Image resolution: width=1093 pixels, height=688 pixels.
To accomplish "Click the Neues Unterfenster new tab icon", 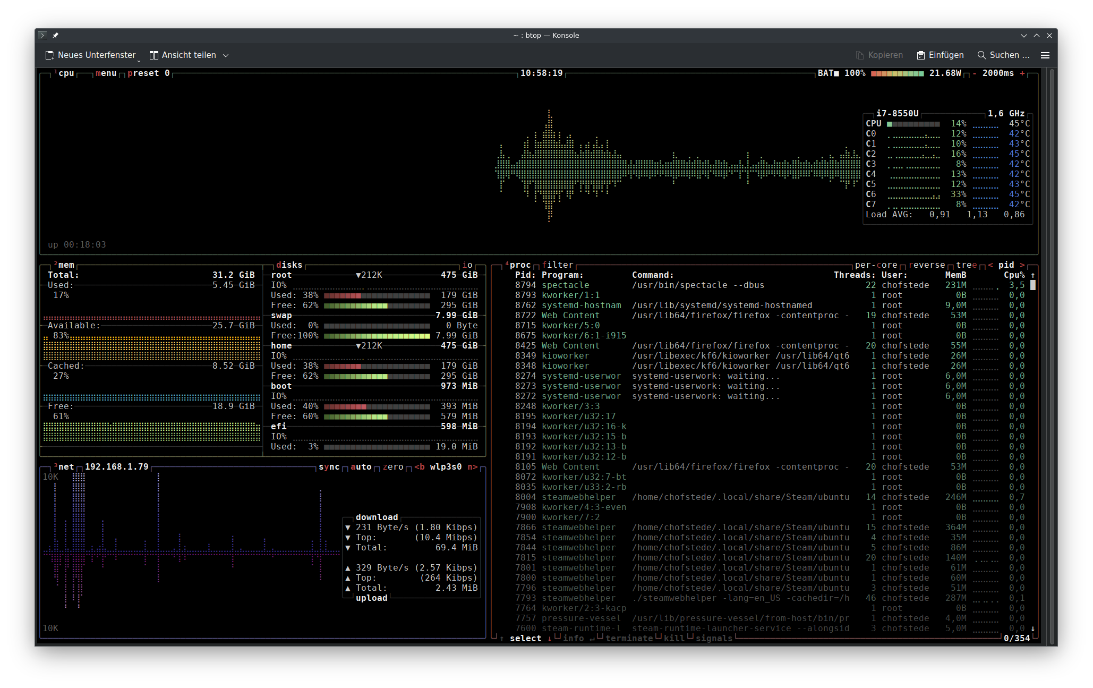I will click(x=50, y=55).
